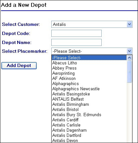Click the Depot Name input field
Screen dimensions: 138x143
click(x=76, y=42)
